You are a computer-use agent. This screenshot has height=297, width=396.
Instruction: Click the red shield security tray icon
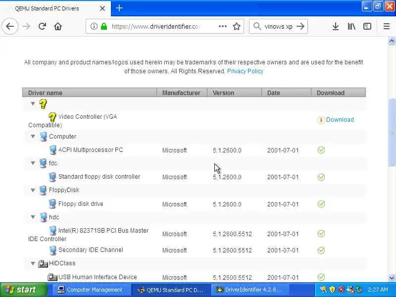[342, 290]
